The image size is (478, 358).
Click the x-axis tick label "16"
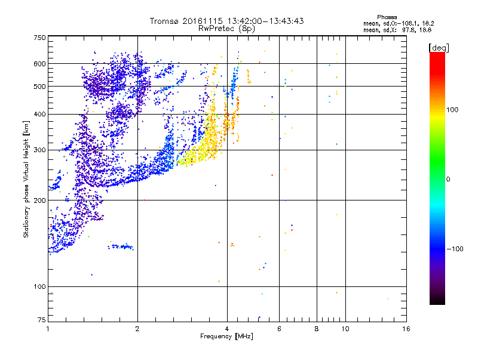point(406,329)
